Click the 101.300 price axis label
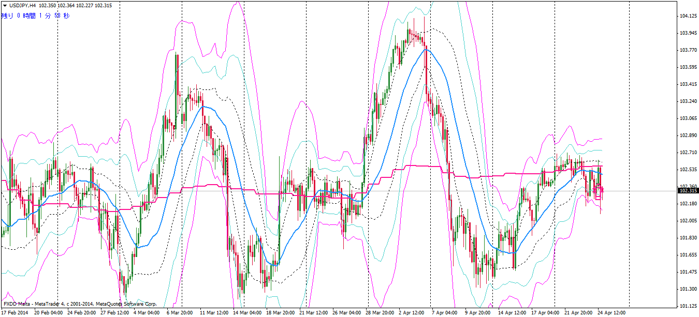699x317 pixels. click(x=688, y=289)
